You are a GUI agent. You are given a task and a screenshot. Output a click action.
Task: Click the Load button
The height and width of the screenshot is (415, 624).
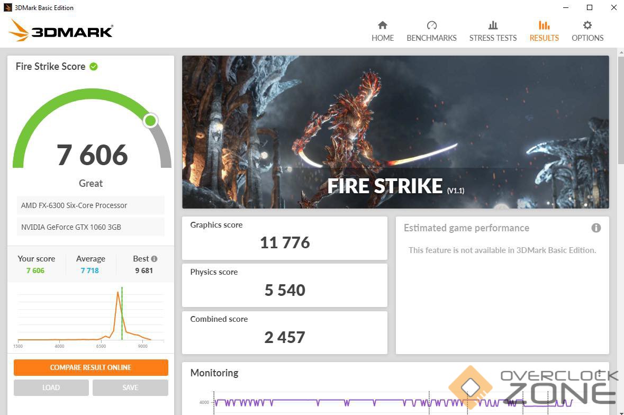click(51, 387)
